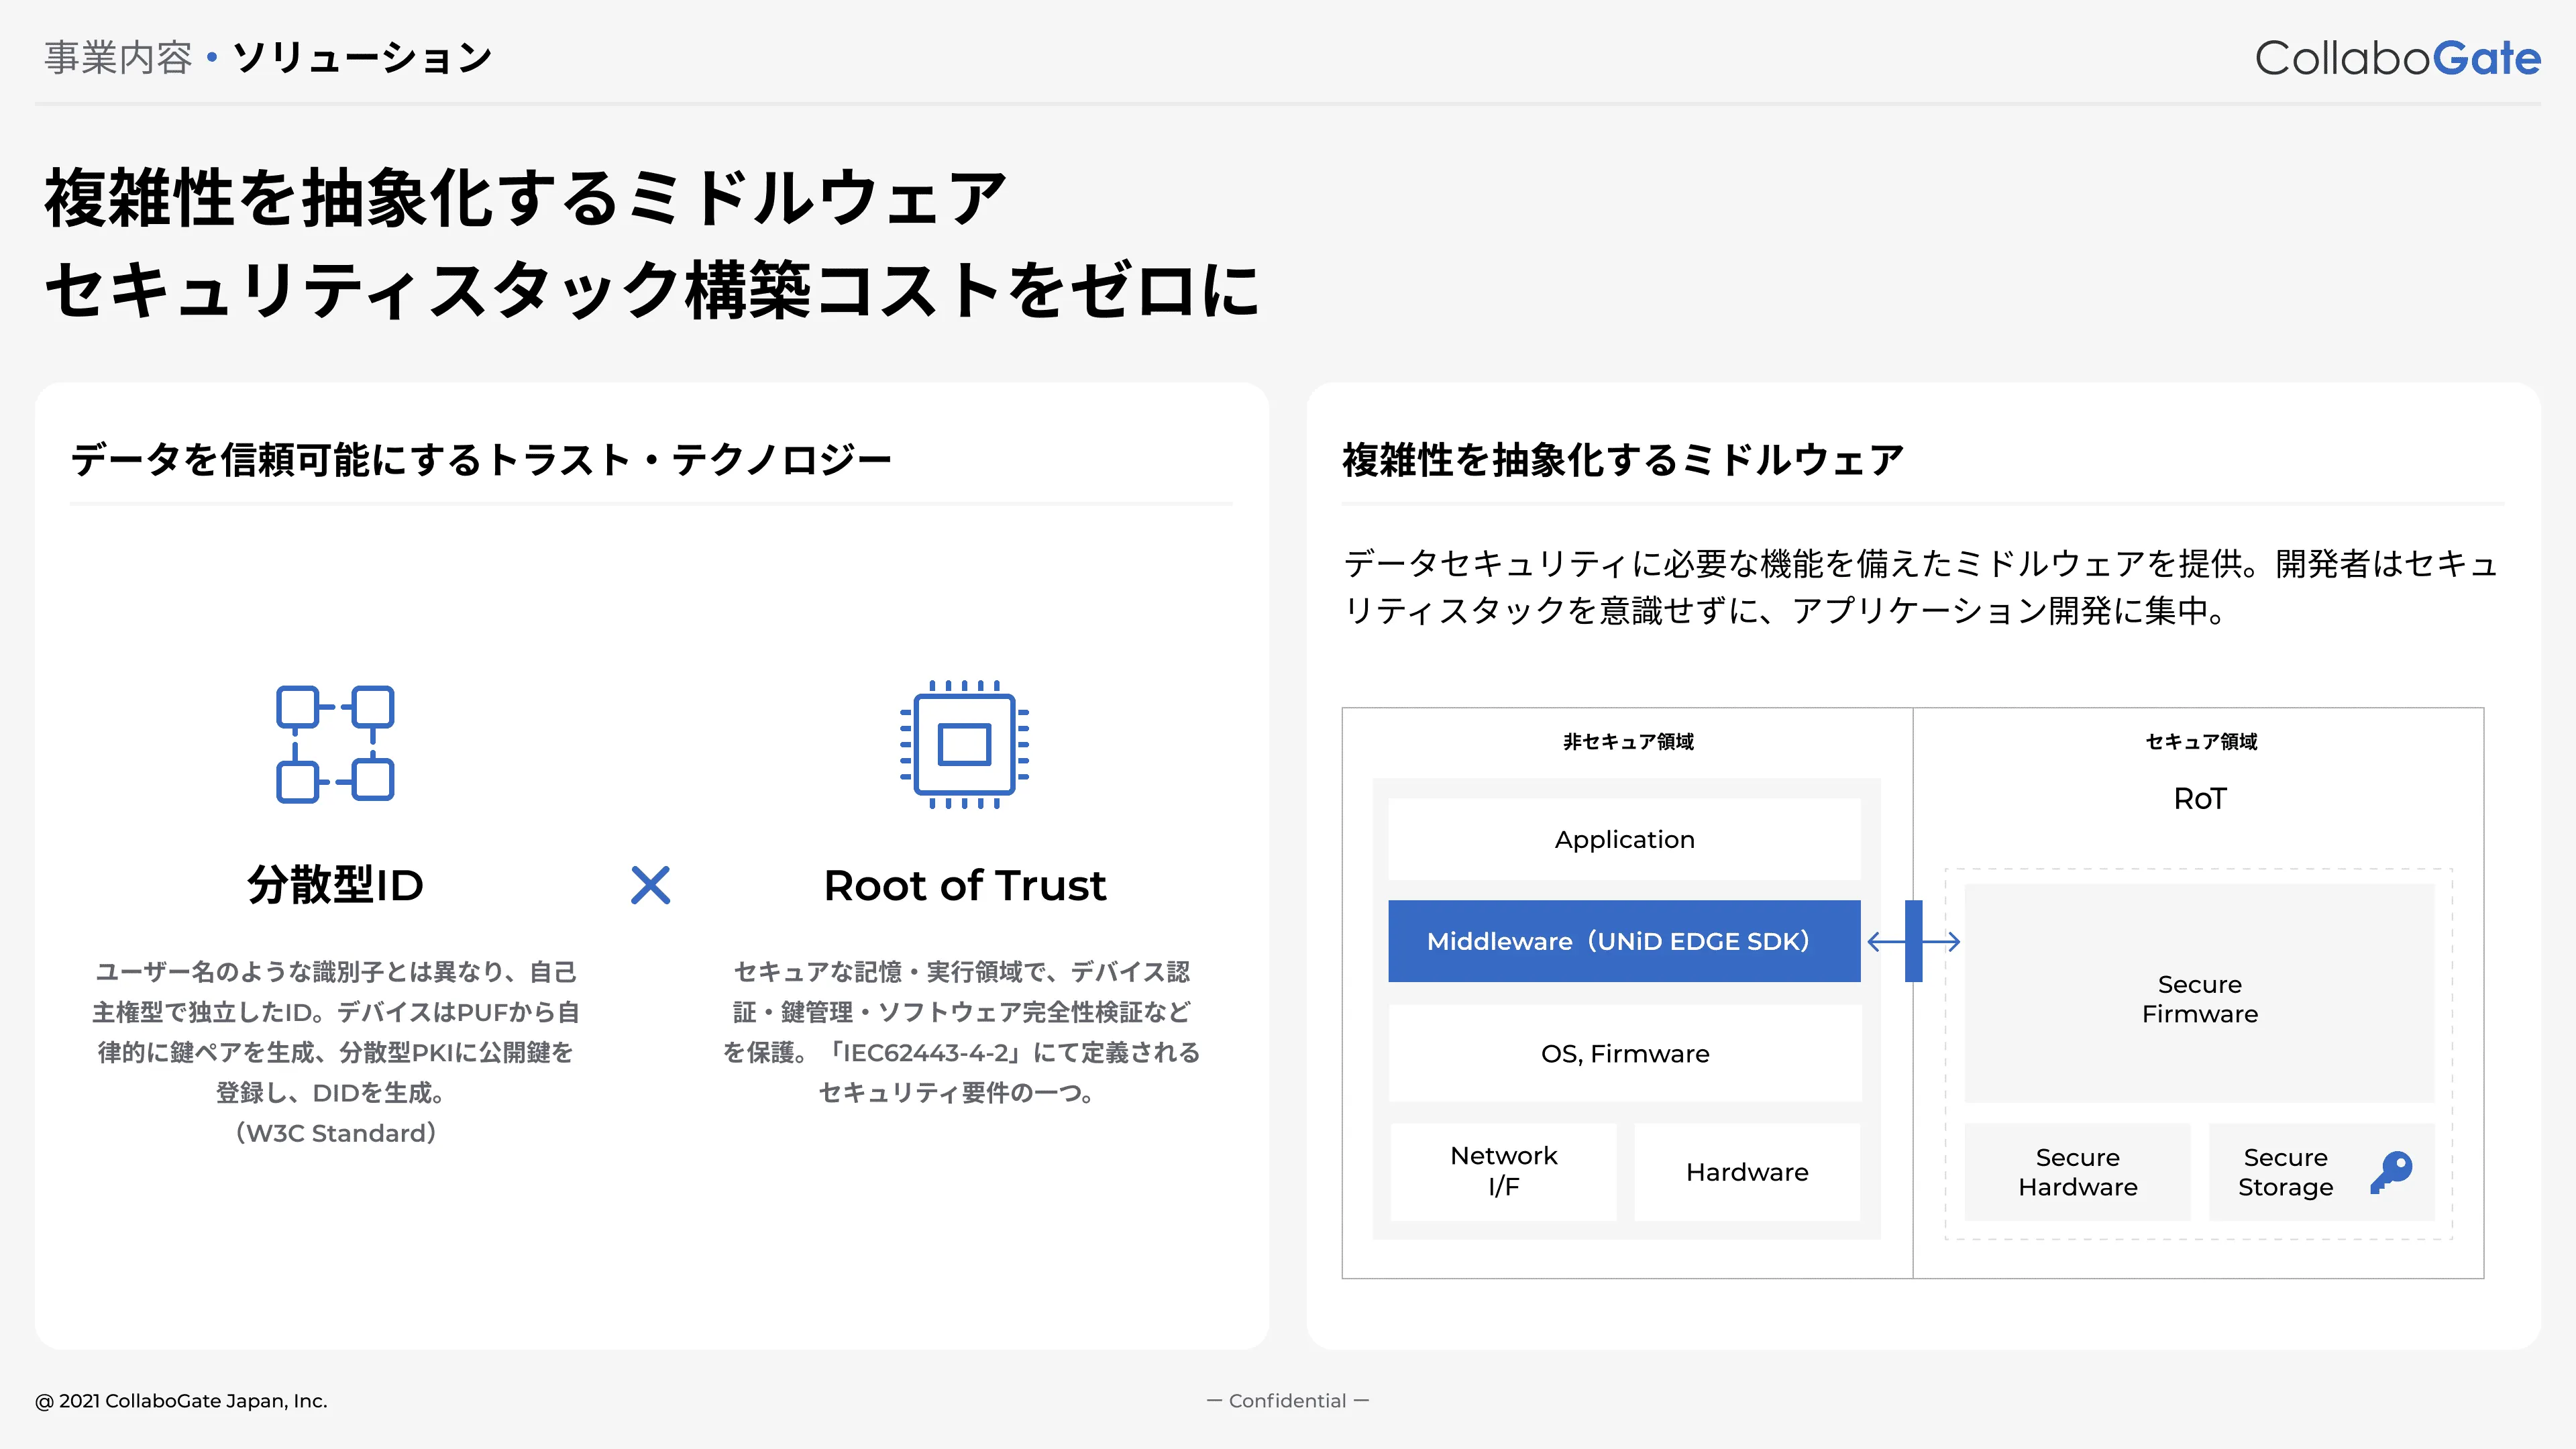Viewport: 2576px width, 1449px height.
Task: Click the Network I/F box
Action: (1503, 1171)
